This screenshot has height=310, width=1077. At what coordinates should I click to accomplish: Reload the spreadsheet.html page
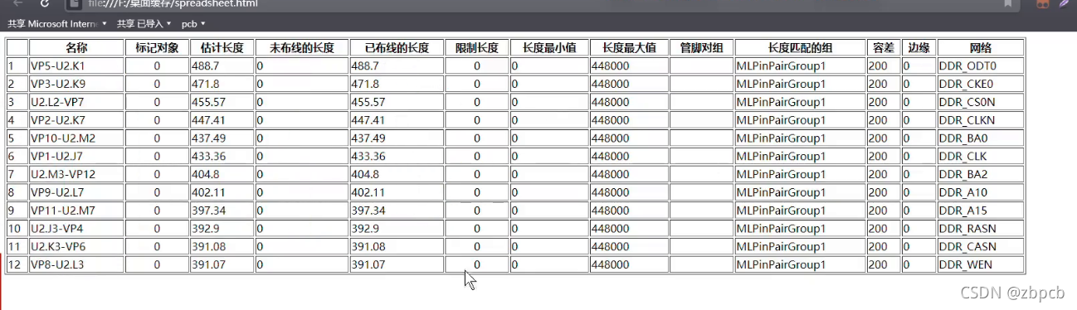(x=44, y=3)
